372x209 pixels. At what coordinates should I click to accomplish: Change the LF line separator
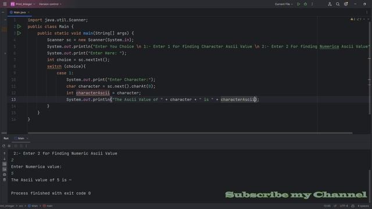coord(335,206)
